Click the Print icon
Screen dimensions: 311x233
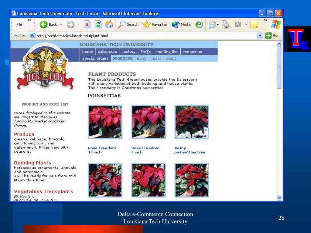coord(226,25)
